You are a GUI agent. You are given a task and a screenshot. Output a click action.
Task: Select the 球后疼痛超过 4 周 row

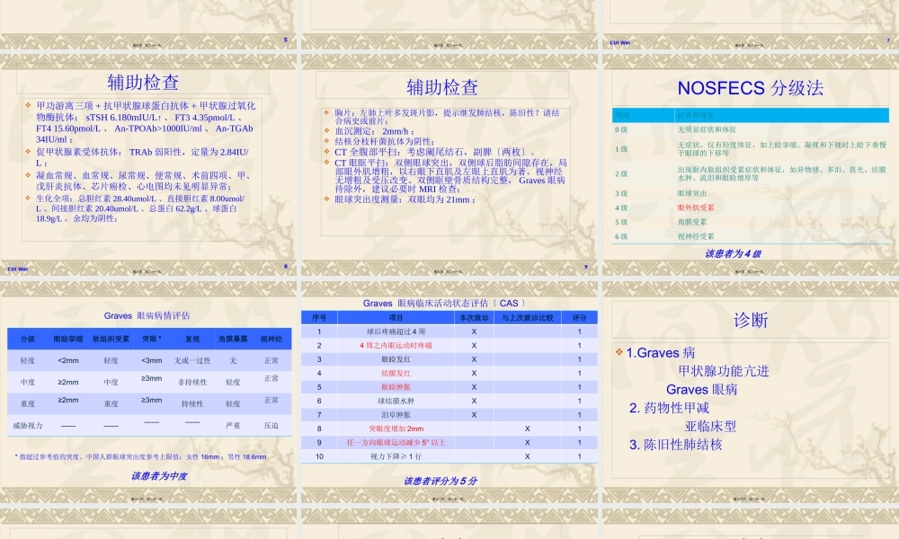point(449,331)
